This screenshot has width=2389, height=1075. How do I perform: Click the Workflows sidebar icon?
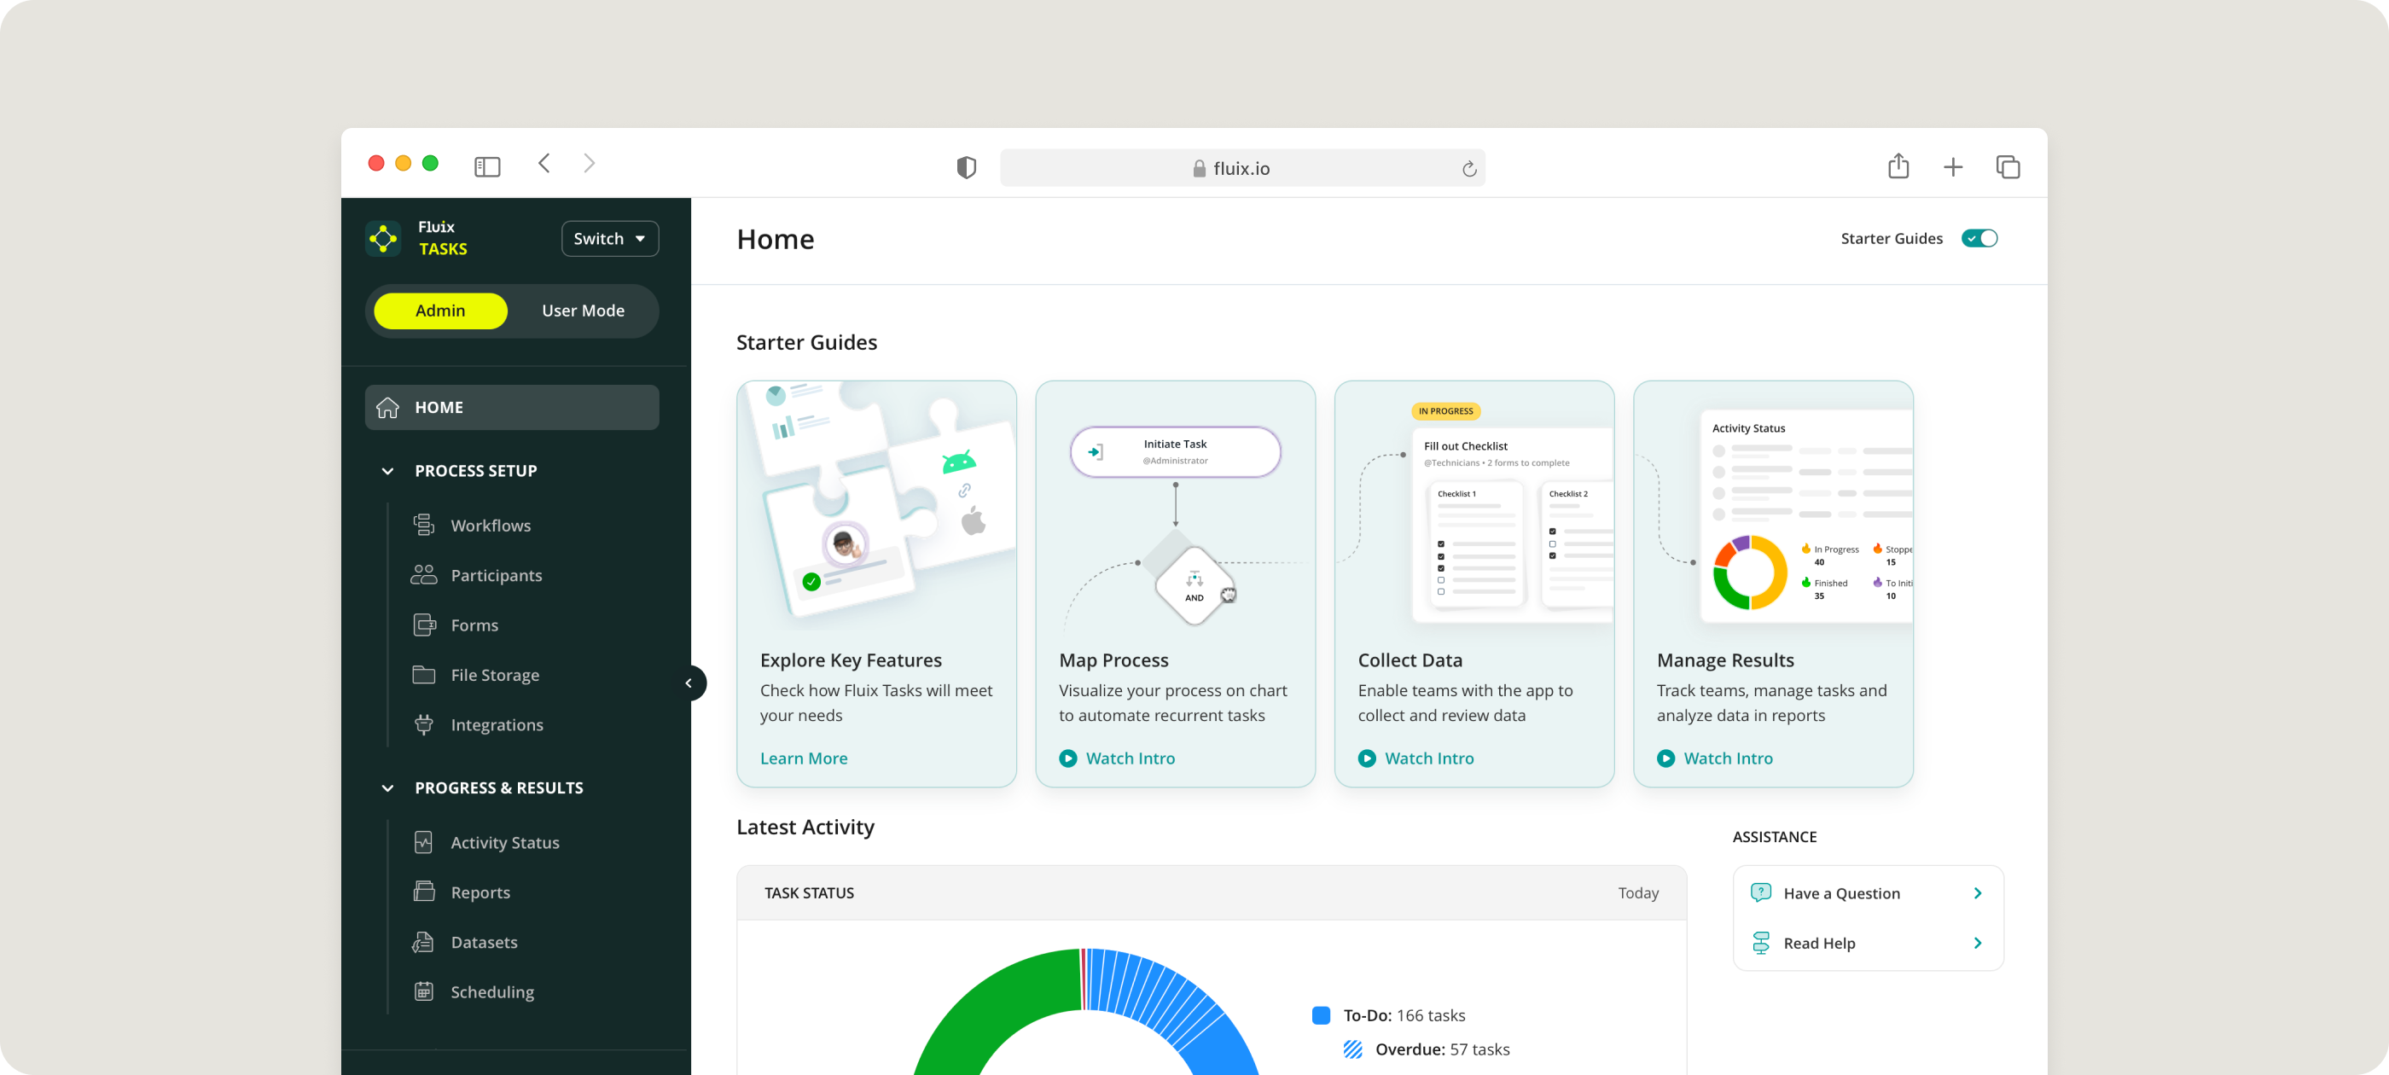(x=424, y=525)
